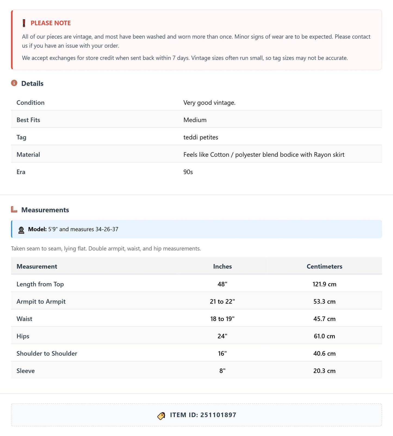Click the Details info circle icon
The image size is (393, 436).
tap(14, 83)
